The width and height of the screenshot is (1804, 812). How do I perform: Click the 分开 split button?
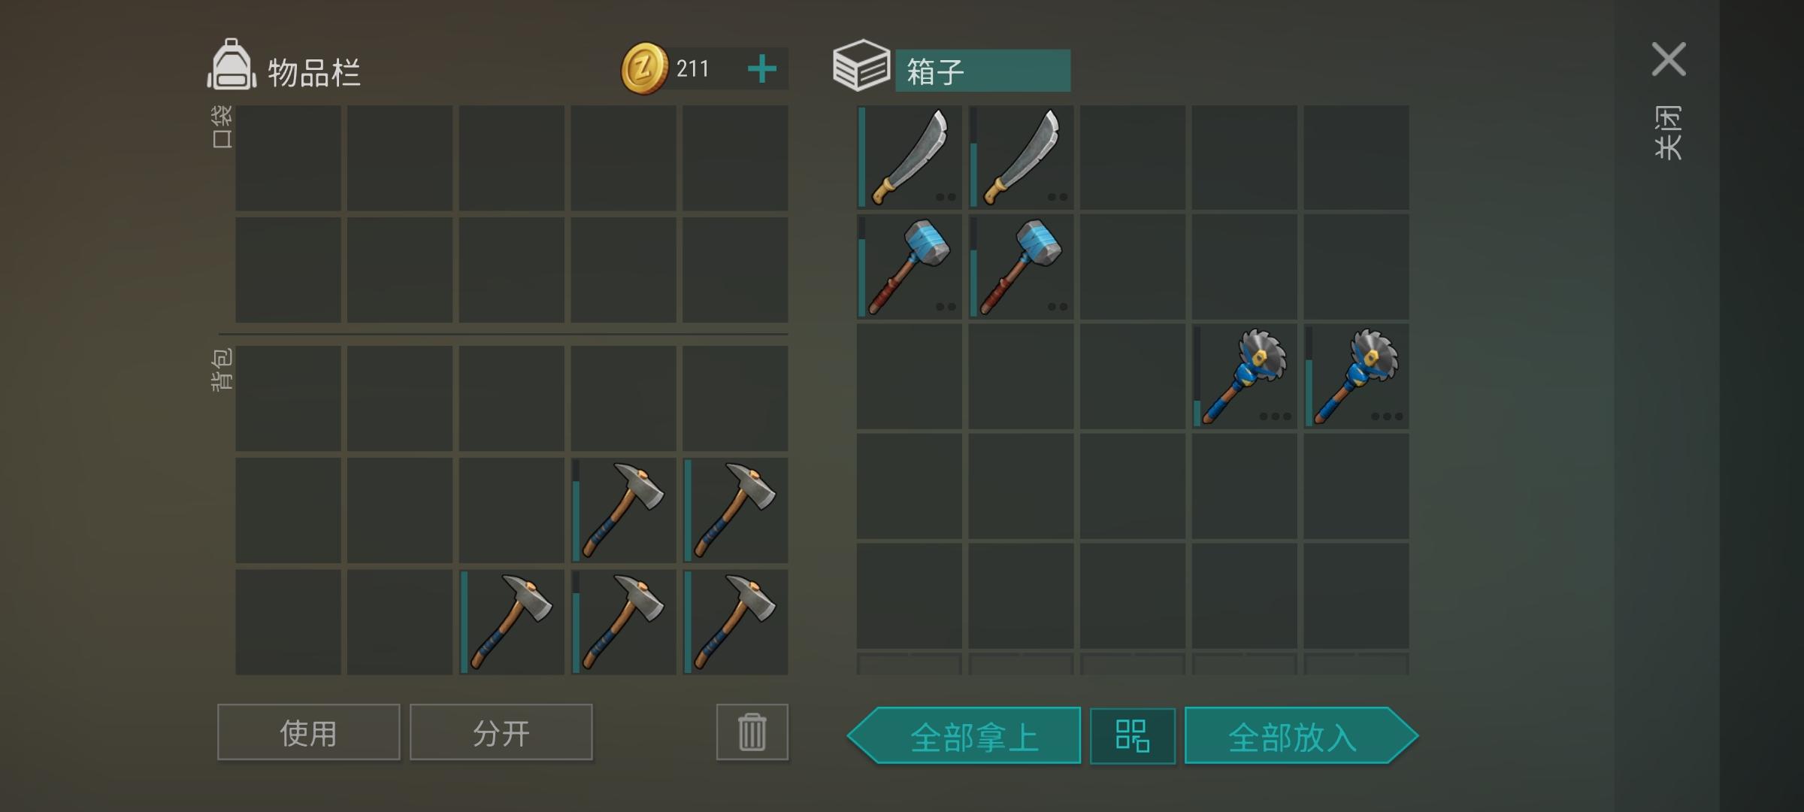[x=501, y=732]
